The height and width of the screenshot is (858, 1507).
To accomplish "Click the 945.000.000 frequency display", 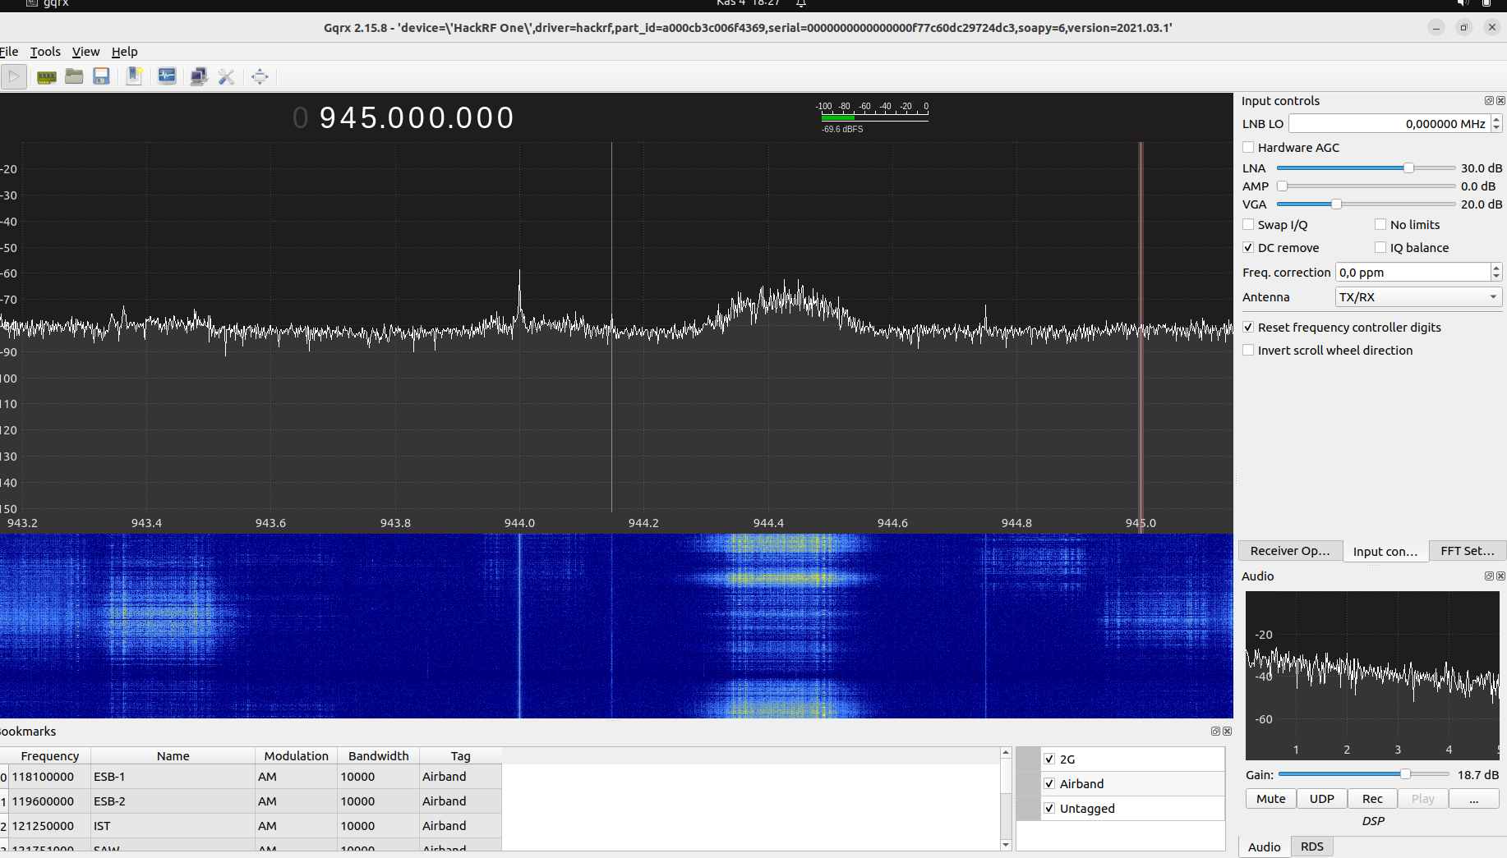I will [403, 118].
